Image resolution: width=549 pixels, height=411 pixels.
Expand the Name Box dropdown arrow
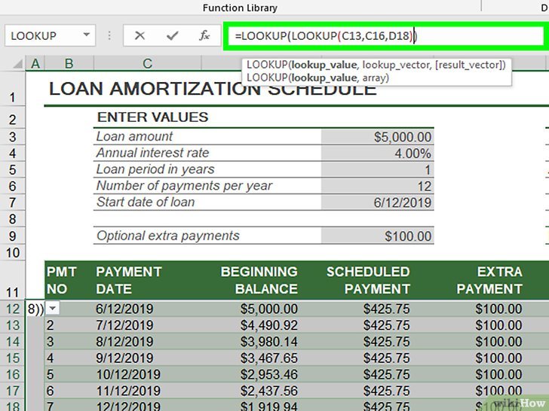pyautogui.click(x=87, y=35)
